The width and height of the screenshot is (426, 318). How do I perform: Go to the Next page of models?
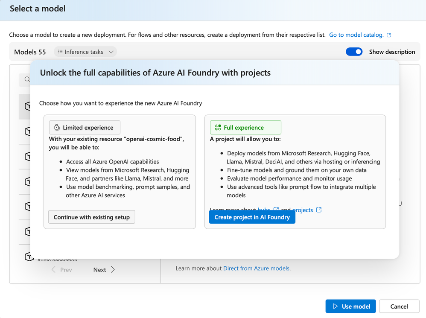[104, 269]
